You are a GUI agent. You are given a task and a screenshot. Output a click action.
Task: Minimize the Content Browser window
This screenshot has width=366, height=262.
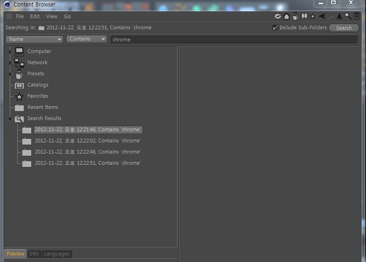pyautogui.click(x=321, y=3)
